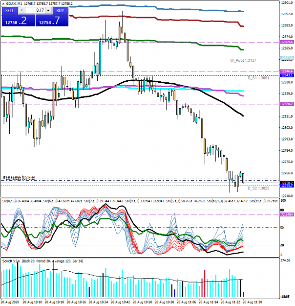Image resolution: width=295 pixels, height=306 pixels.
Task: Click the 274.05 volume scale value
Action: (285, 260)
